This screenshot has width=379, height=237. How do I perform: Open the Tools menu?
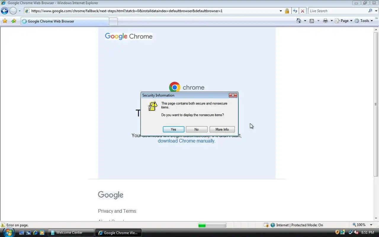tap(364, 21)
